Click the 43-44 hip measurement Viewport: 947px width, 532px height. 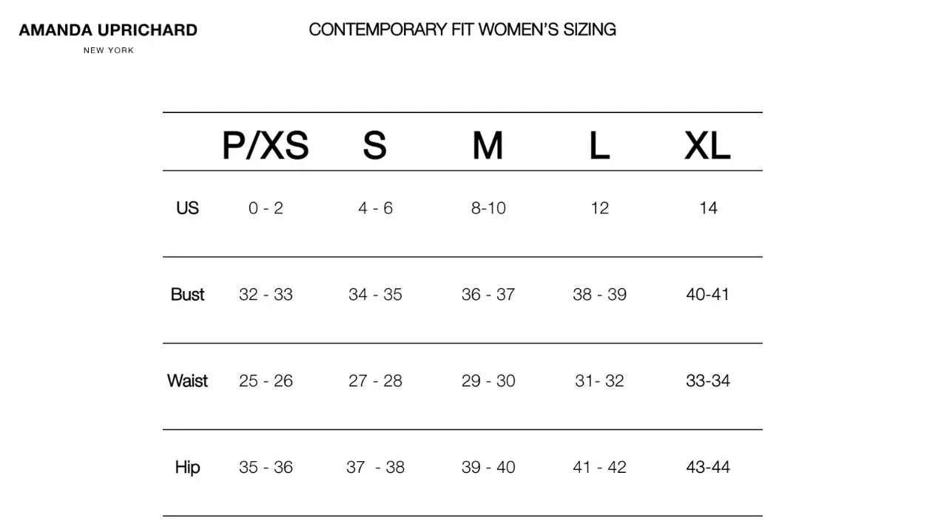point(707,467)
